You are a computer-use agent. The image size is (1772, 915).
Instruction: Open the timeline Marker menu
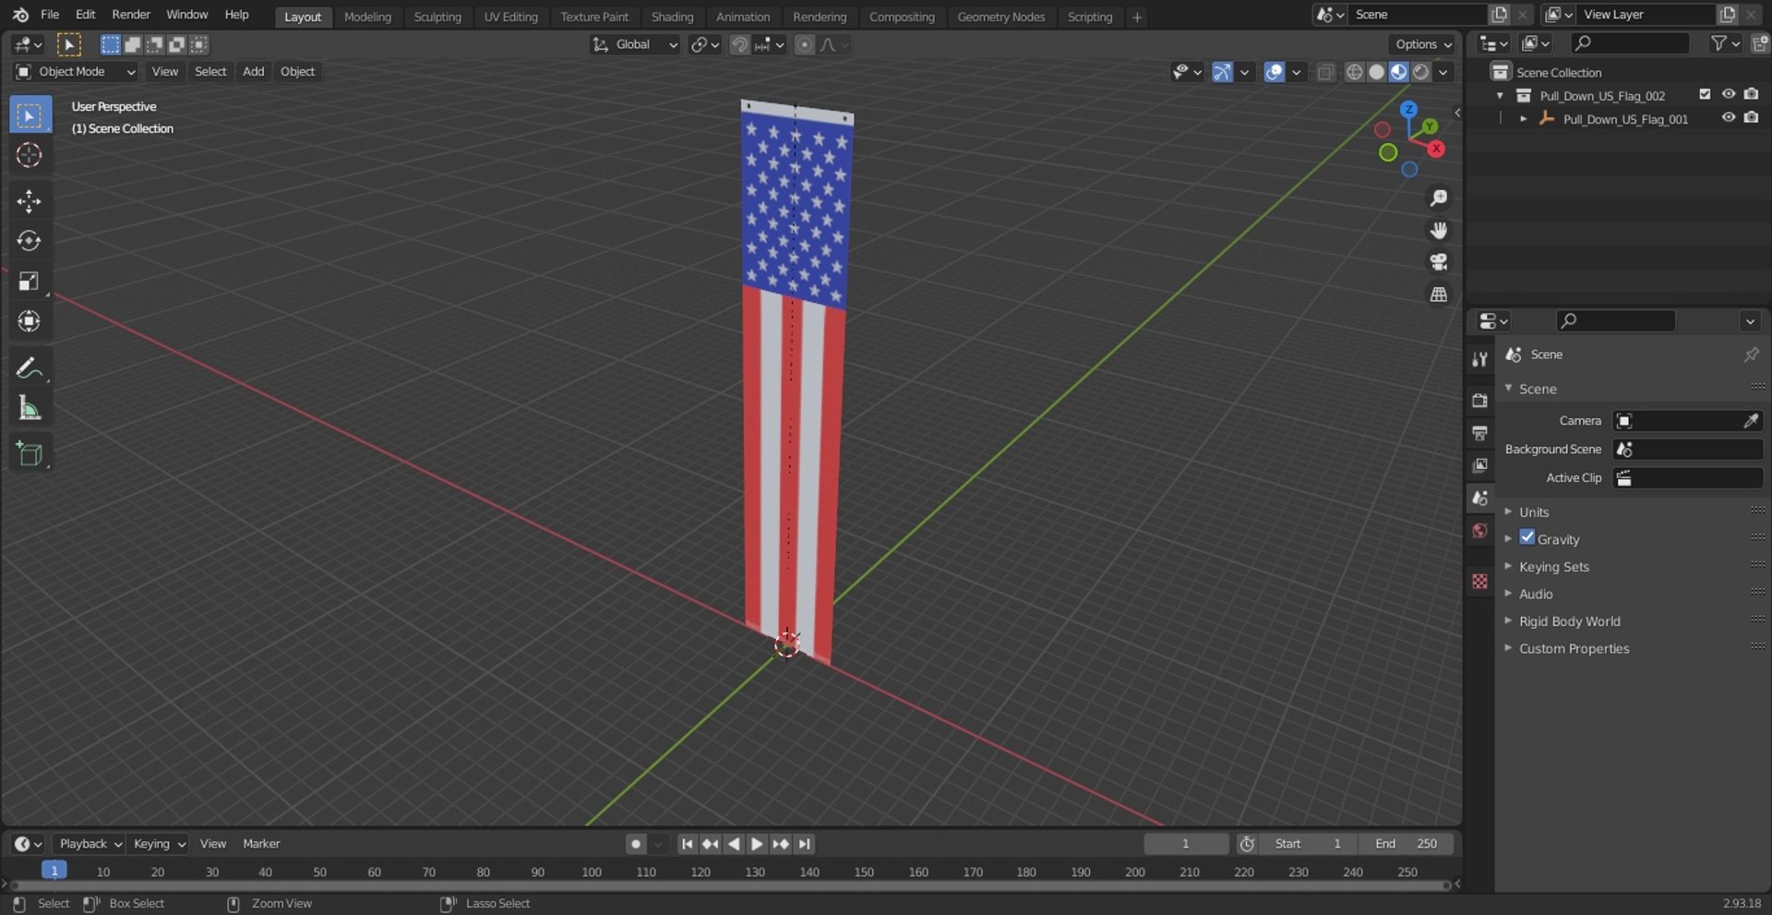pos(261,844)
